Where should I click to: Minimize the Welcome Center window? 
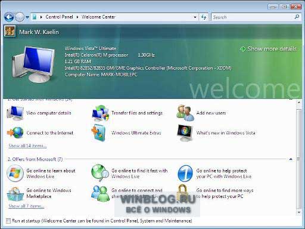pyautogui.click(x=273, y=7)
